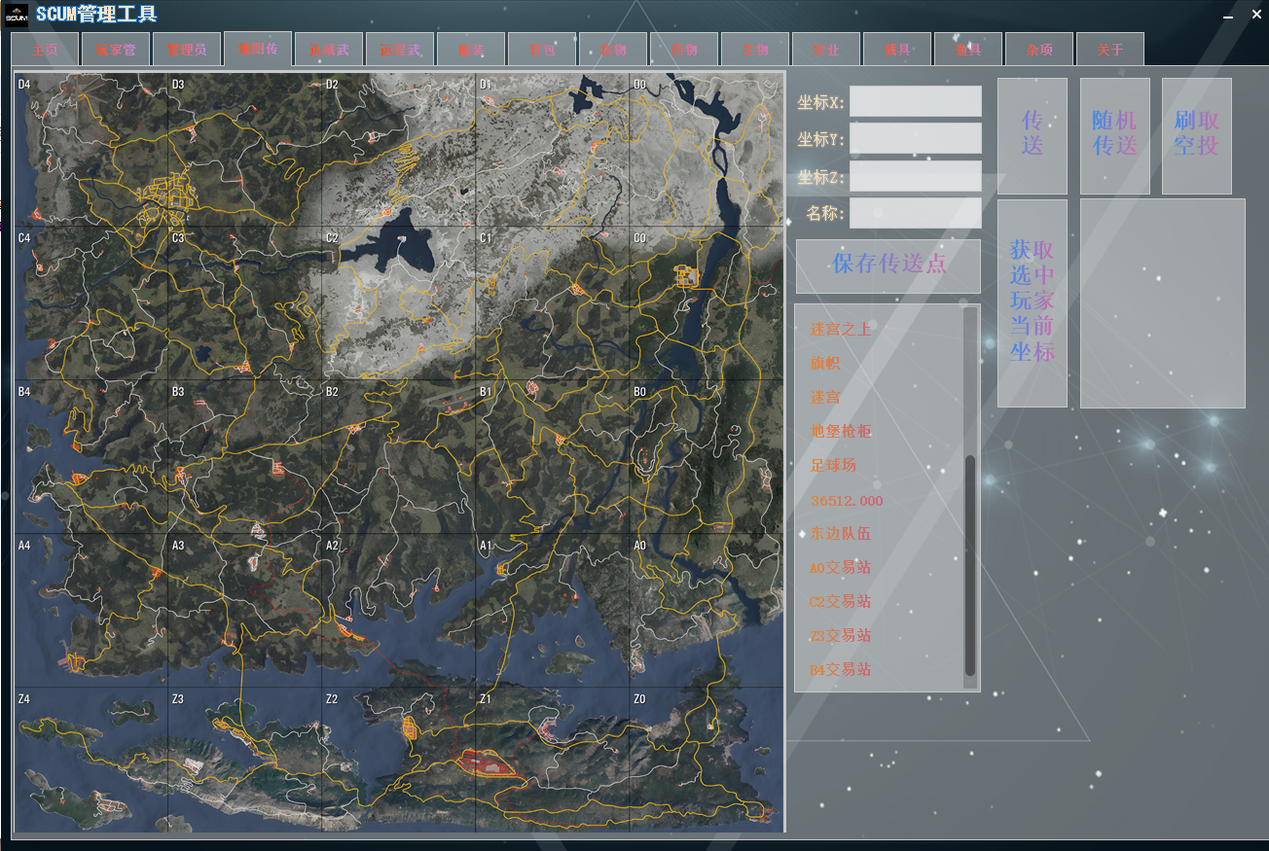Switch to the 服装 clothing tab
This screenshot has width=1269, height=851.
point(471,50)
